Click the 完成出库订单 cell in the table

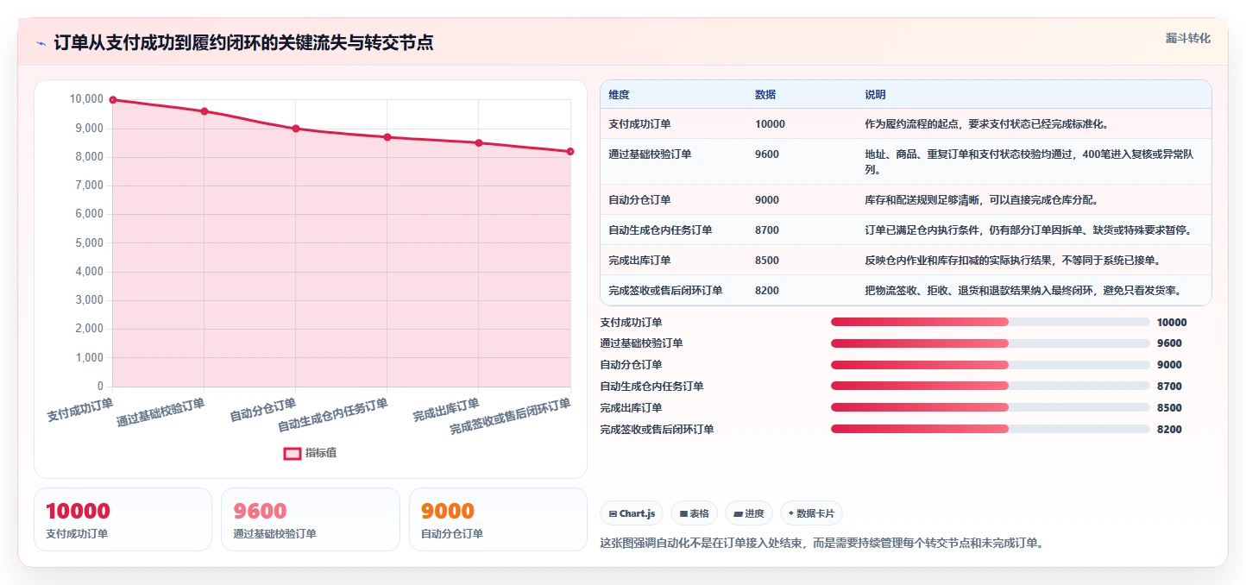pos(639,261)
